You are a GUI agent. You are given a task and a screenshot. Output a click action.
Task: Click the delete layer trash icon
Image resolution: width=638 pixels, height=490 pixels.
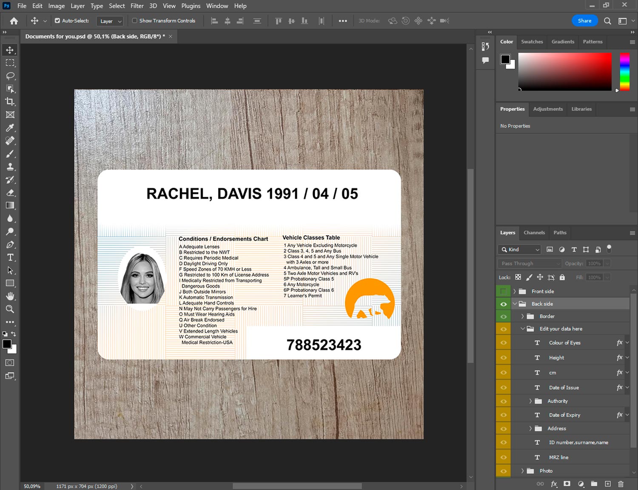click(x=621, y=484)
